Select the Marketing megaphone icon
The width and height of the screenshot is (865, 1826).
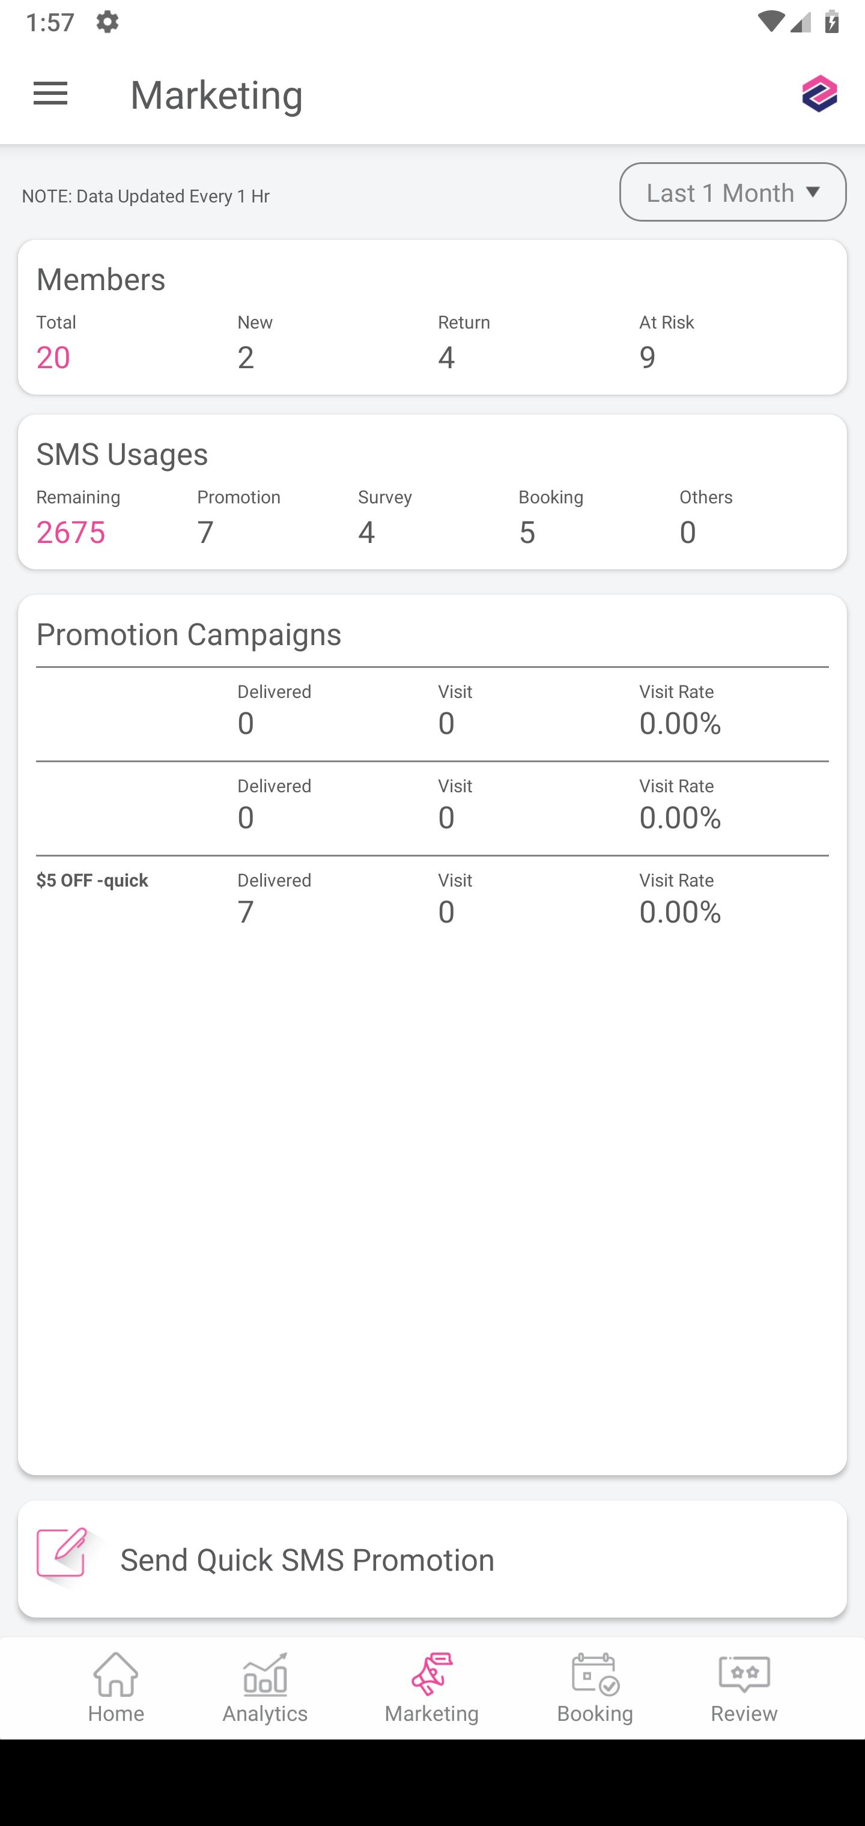pyautogui.click(x=432, y=1674)
